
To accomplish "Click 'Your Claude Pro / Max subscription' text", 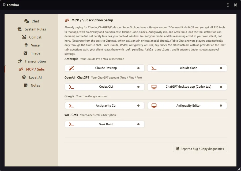I will click(102, 59).
